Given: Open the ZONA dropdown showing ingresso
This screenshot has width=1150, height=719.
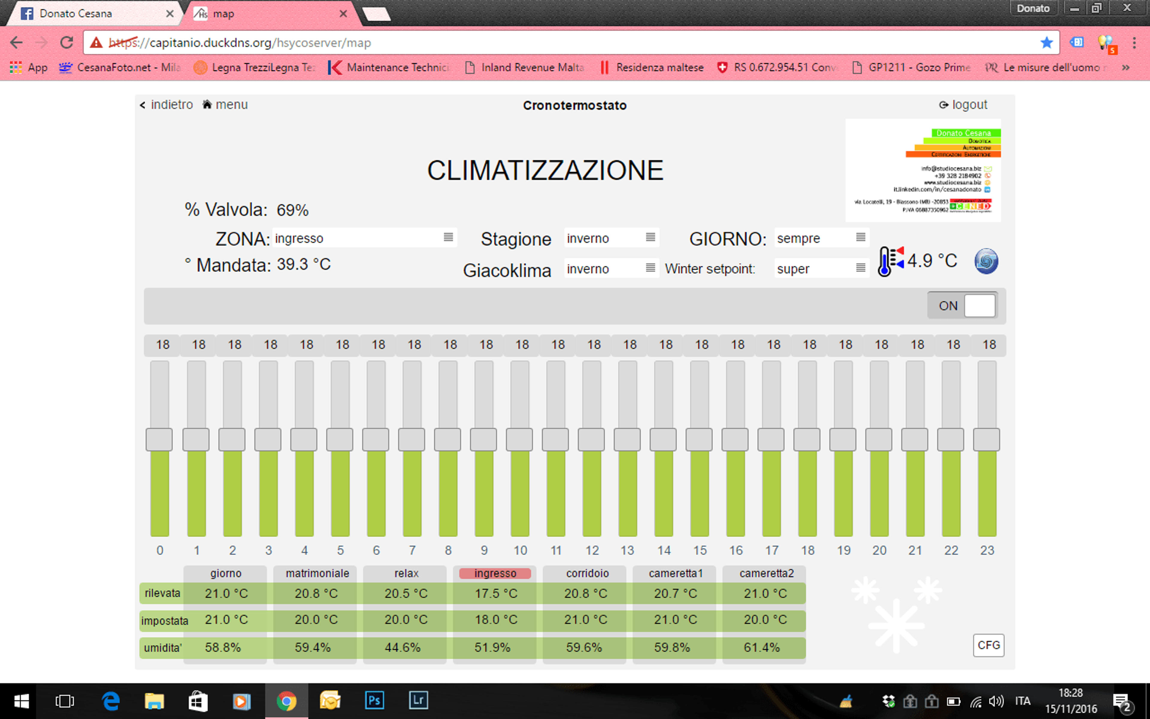Looking at the screenshot, I should pos(364,238).
